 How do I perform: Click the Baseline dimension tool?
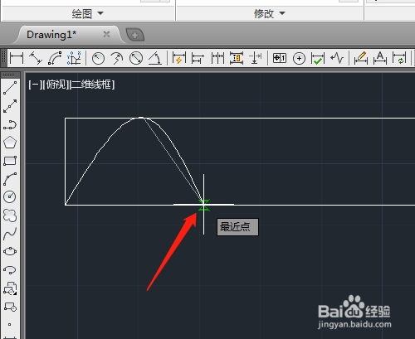click(x=198, y=58)
